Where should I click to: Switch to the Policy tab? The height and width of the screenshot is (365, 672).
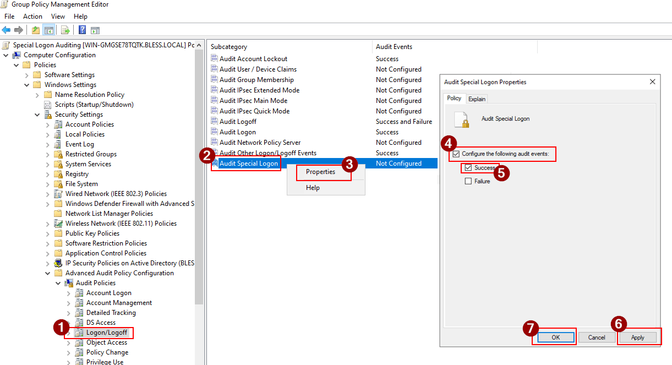coord(454,99)
